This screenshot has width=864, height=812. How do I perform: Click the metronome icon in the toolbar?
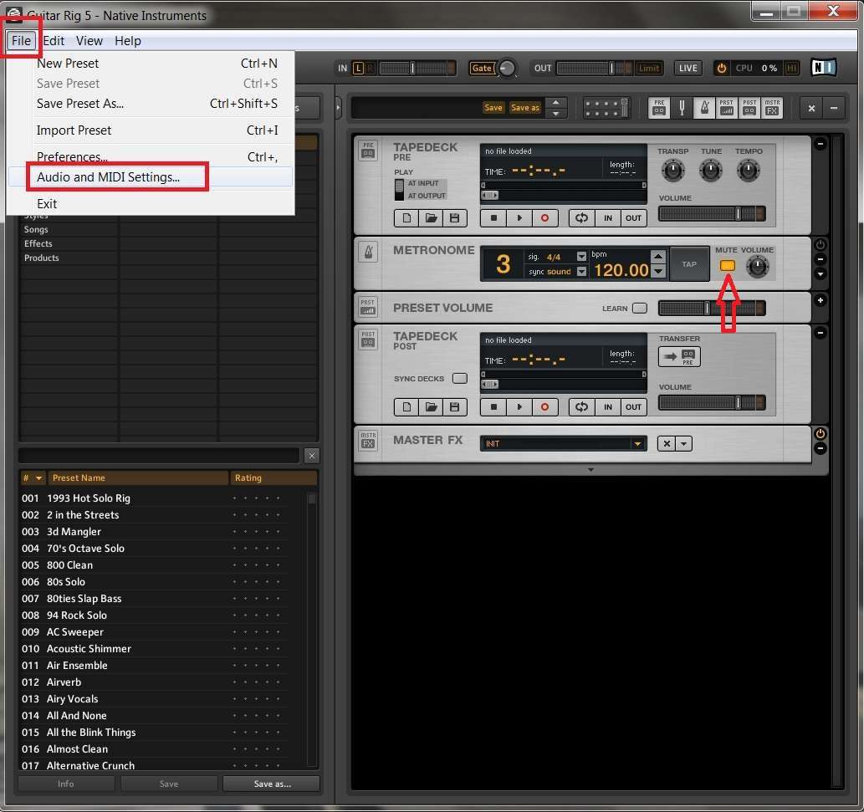pos(704,108)
